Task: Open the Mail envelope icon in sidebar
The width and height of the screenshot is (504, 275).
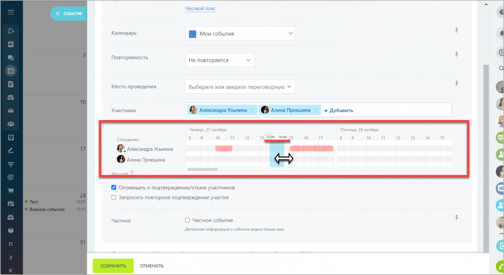Action: click(x=11, y=111)
